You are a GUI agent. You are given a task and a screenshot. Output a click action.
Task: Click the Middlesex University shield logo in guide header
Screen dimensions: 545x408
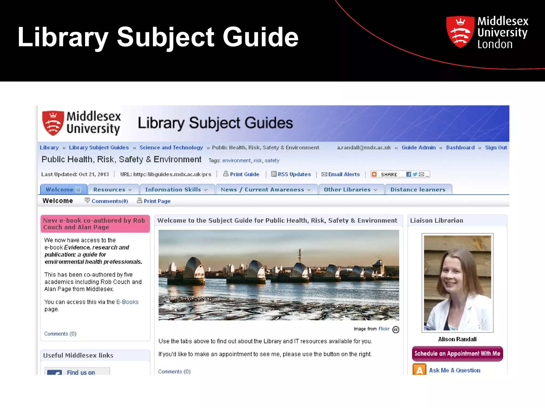[x=53, y=123]
